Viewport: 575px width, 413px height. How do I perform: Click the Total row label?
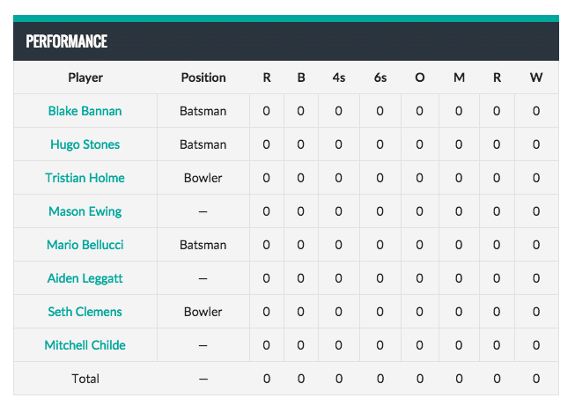[85, 379]
